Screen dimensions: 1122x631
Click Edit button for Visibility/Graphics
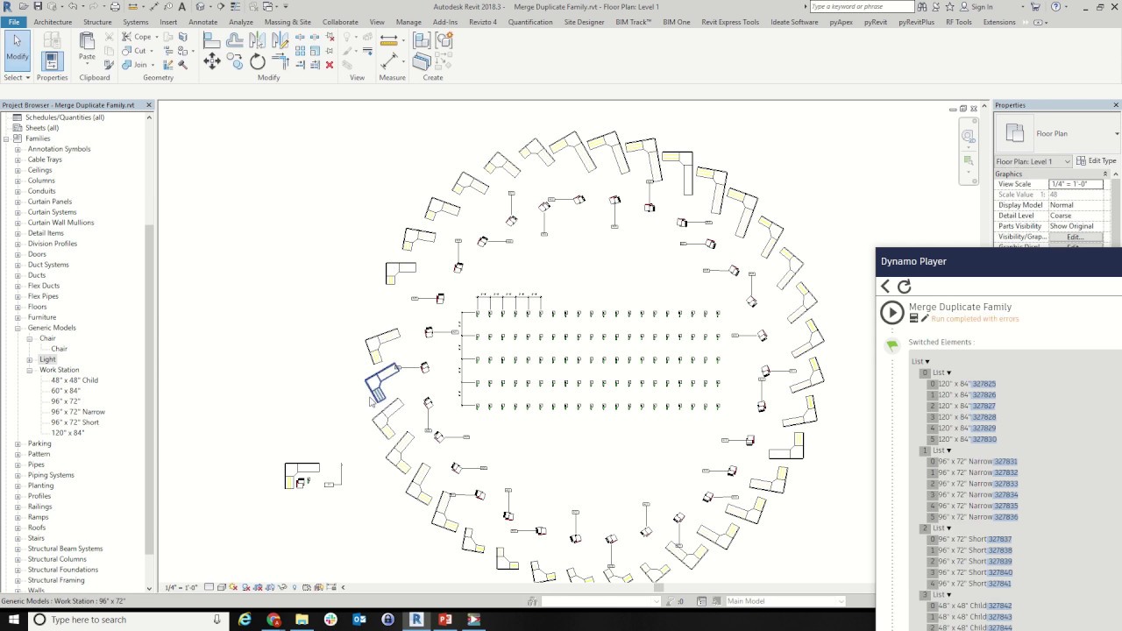(x=1076, y=237)
